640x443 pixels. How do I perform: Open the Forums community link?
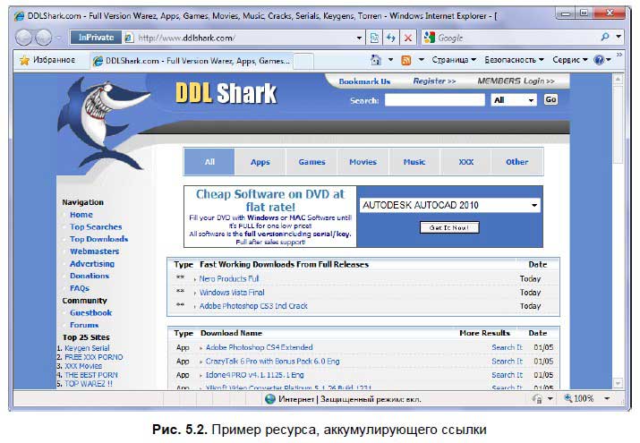point(84,325)
